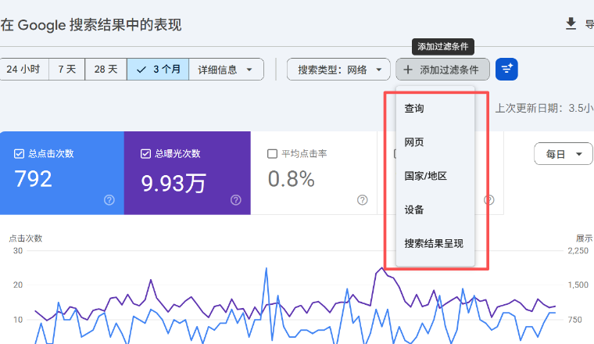Uncheck the 总点击次数 checkbox
The height and width of the screenshot is (344, 594).
point(19,153)
